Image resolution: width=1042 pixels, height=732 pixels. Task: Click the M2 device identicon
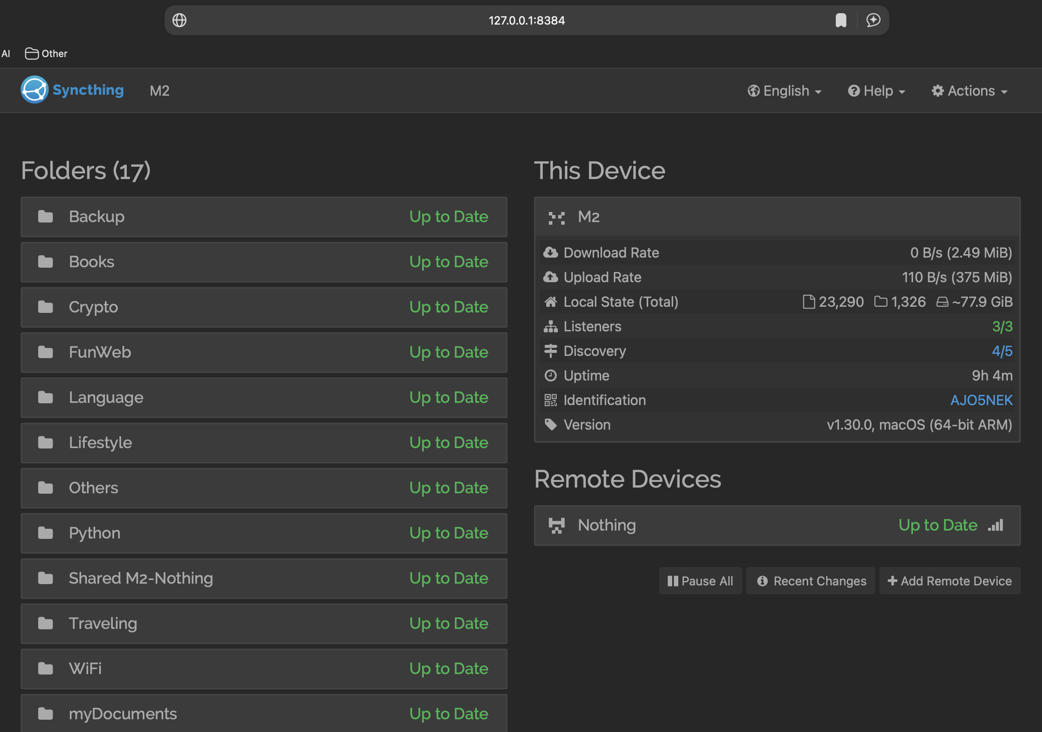(556, 217)
